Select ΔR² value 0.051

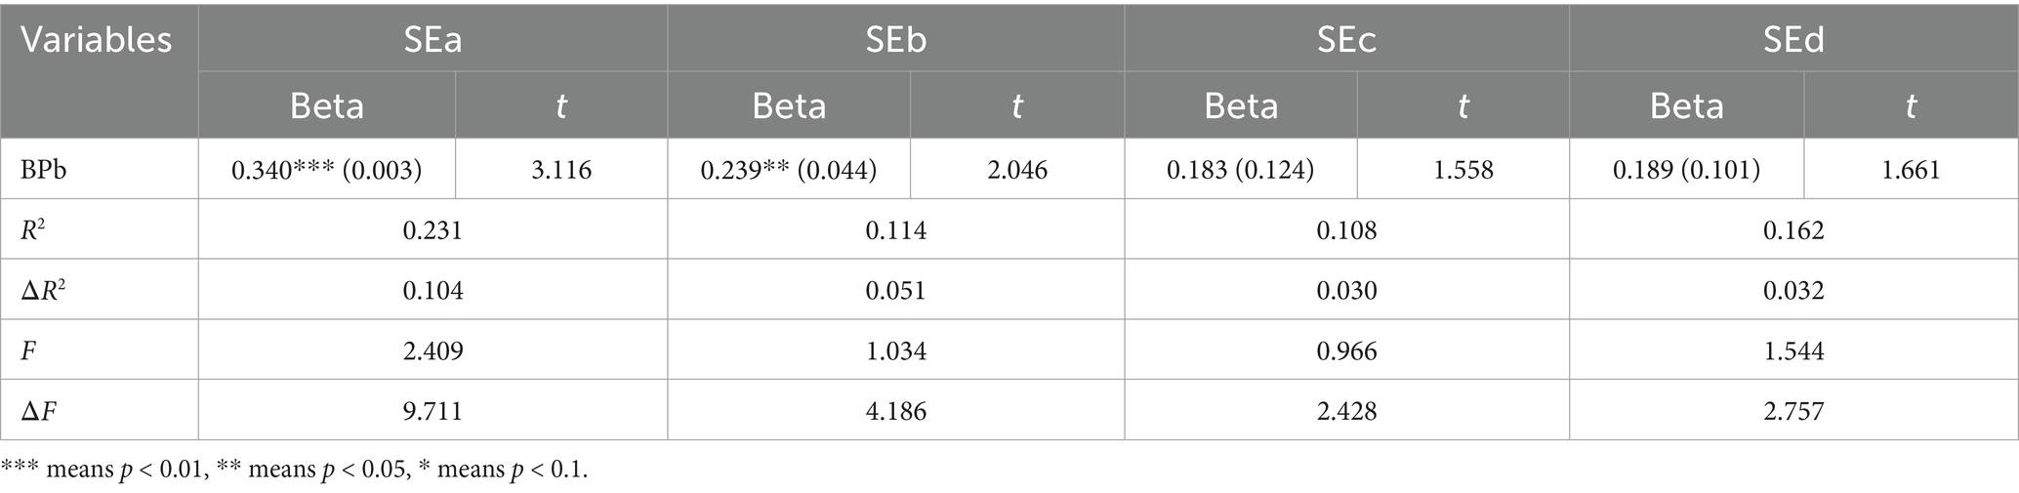tap(895, 290)
